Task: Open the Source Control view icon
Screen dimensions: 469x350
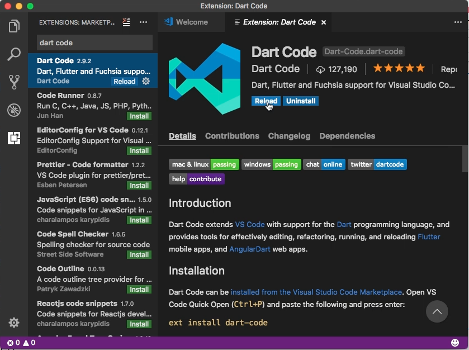Action: (14, 82)
